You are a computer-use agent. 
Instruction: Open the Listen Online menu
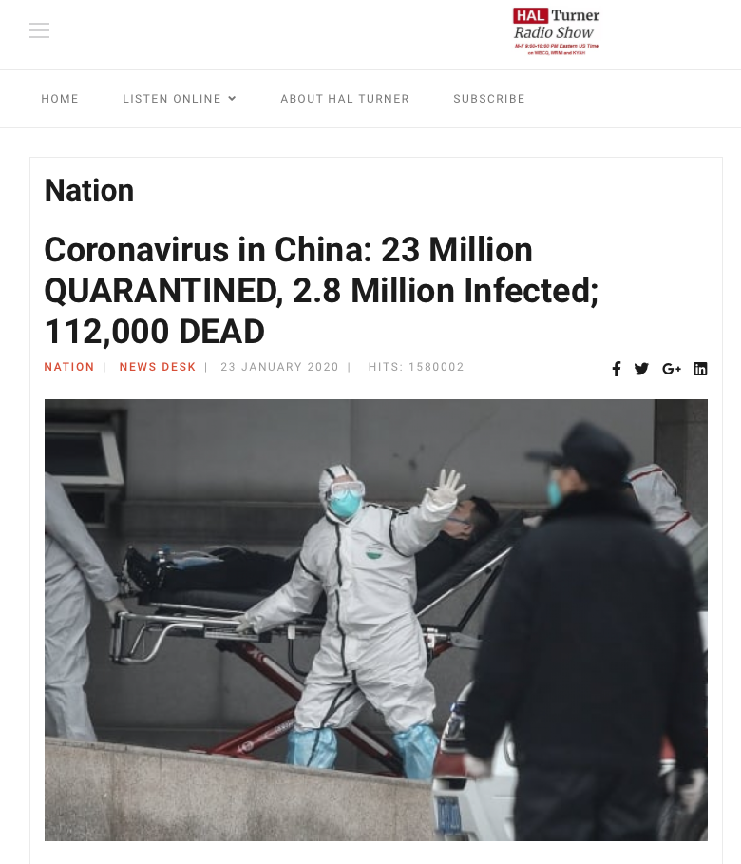[x=172, y=99]
